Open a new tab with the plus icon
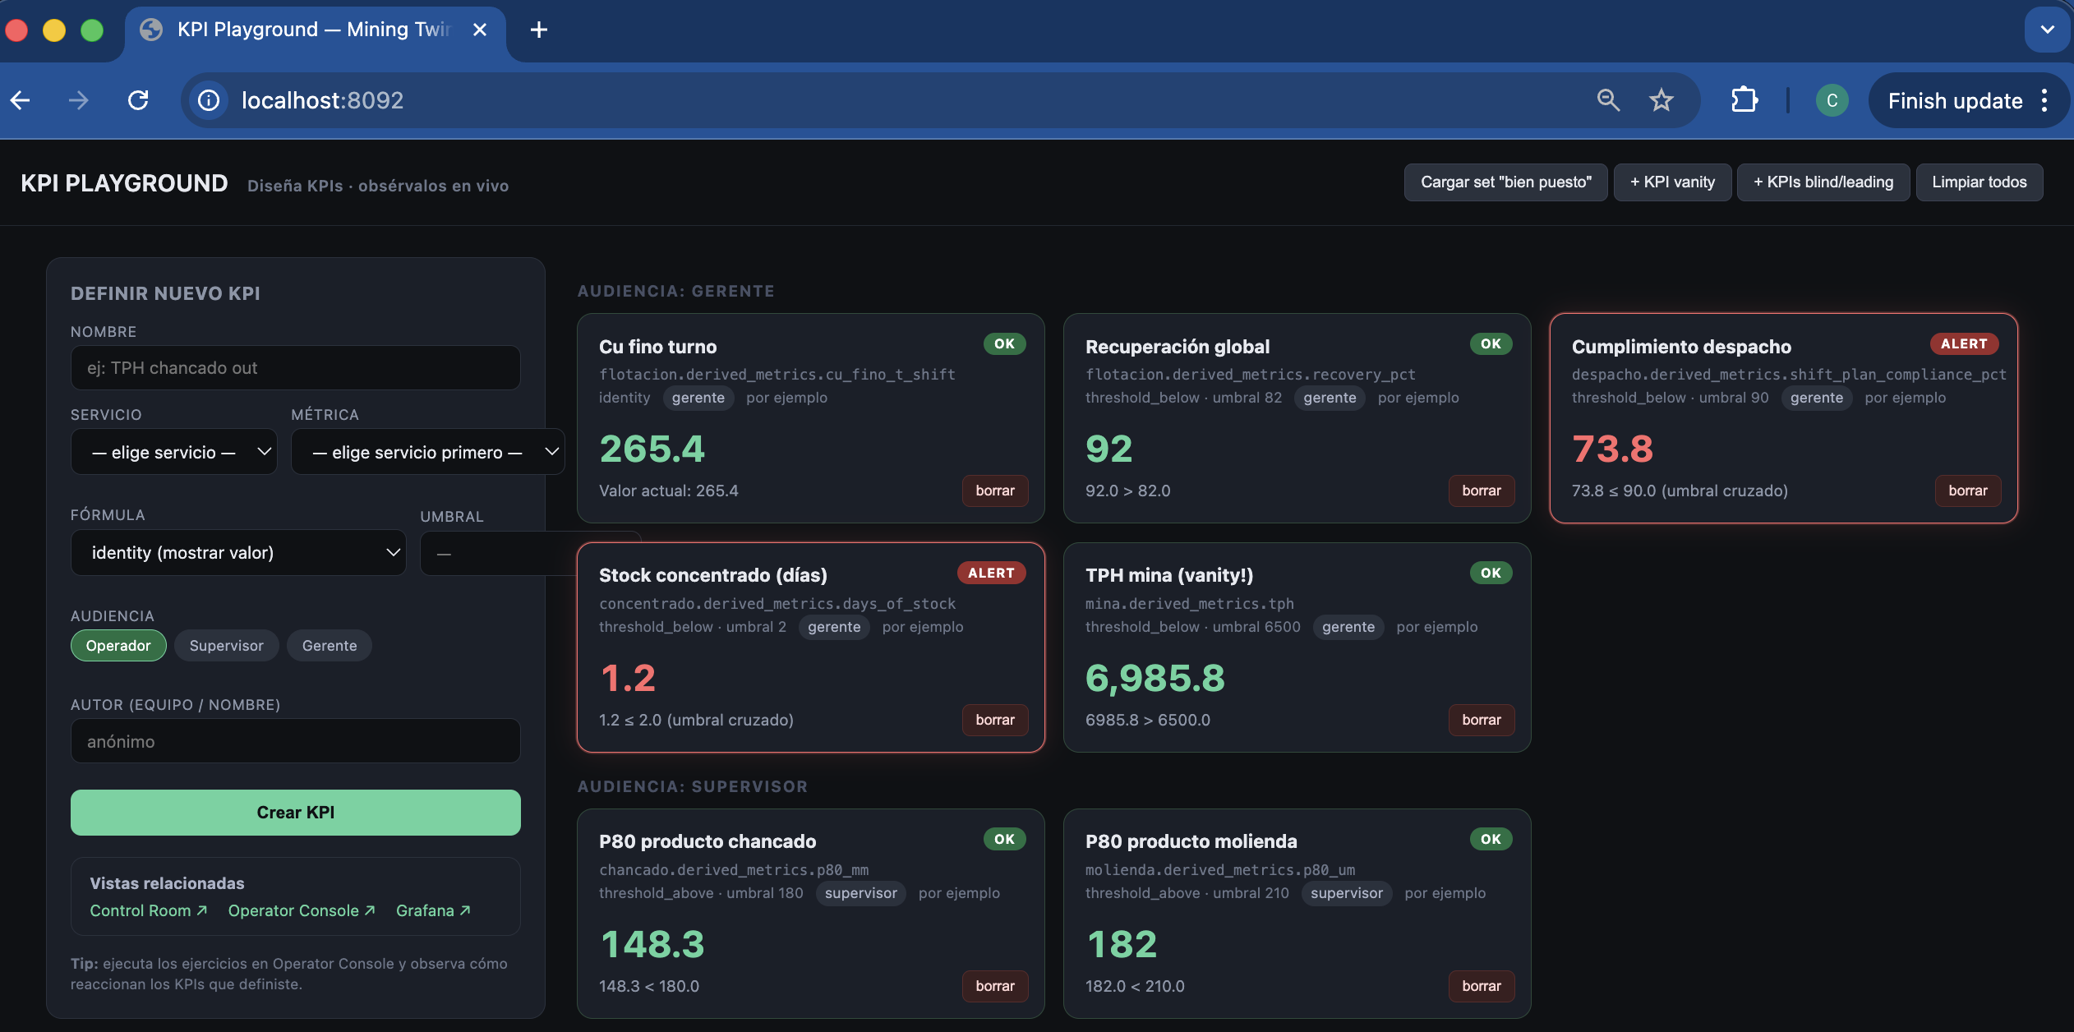This screenshot has width=2074, height=1032. click(538, 30)
